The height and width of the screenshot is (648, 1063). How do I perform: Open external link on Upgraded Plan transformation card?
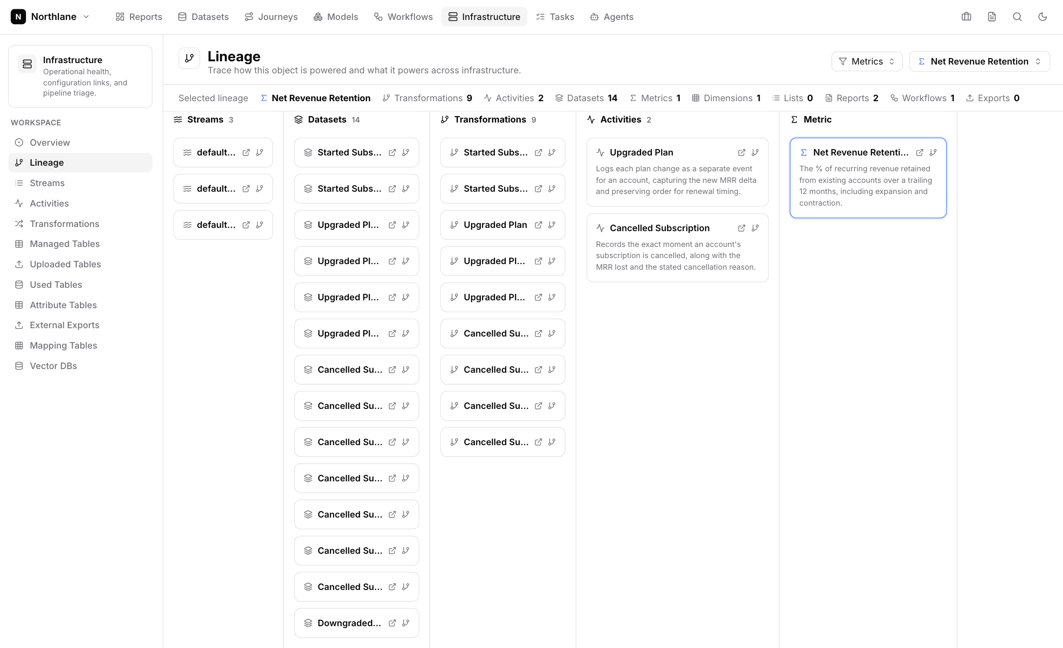pyautogui.click(x=538, y=225)
